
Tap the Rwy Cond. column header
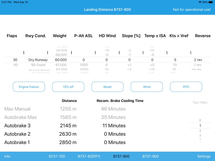[x=36, y=36]
